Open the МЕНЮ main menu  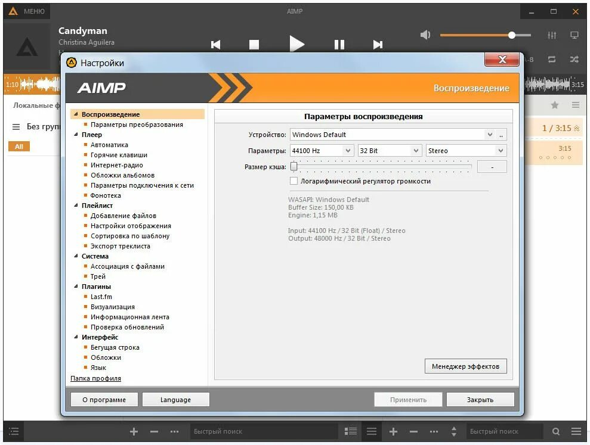point(27,11)
